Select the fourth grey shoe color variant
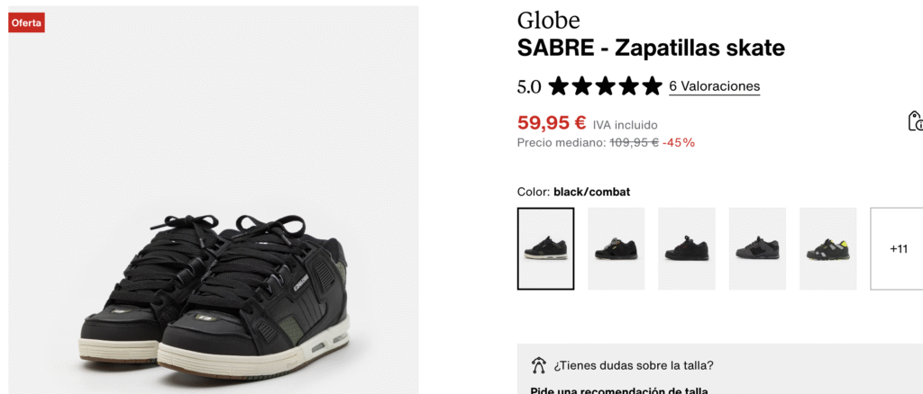The width and height of the screenshot is (923, 394). [757, 248]
